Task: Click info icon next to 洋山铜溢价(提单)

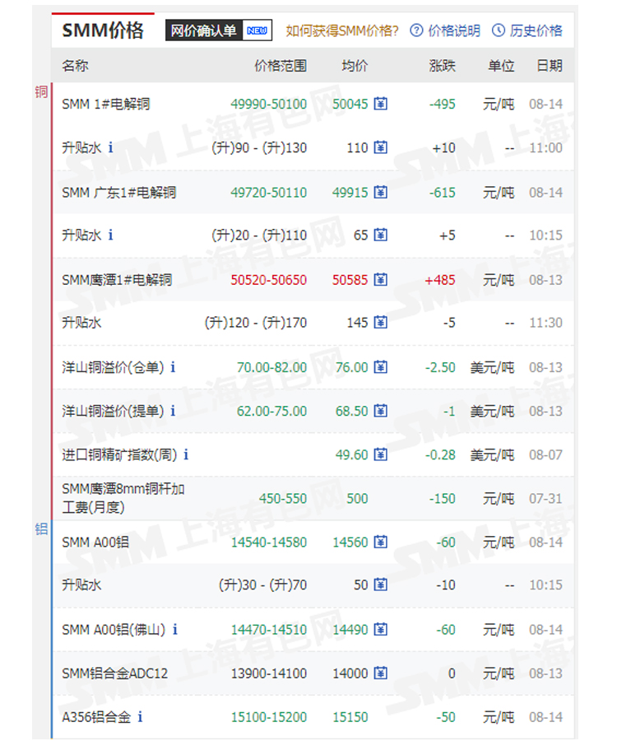Action: [x=173, y=411]
